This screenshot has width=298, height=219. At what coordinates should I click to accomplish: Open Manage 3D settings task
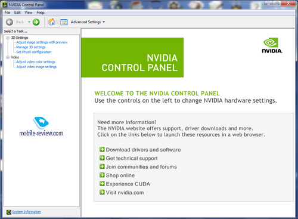(x=31, y=47)
